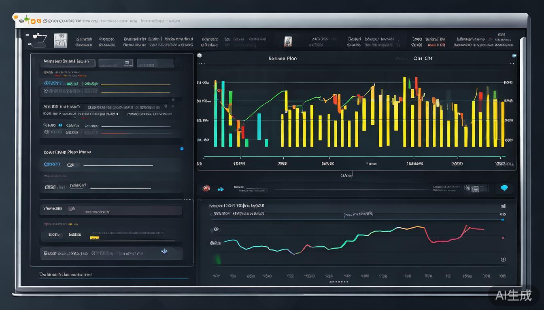544x310 pixels.
Task: Click the blue plus-shaped icon below the bar chart
Action: click(x=221, y=189)
